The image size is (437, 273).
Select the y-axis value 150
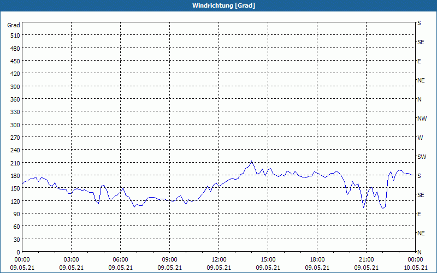tap(15, 188)
